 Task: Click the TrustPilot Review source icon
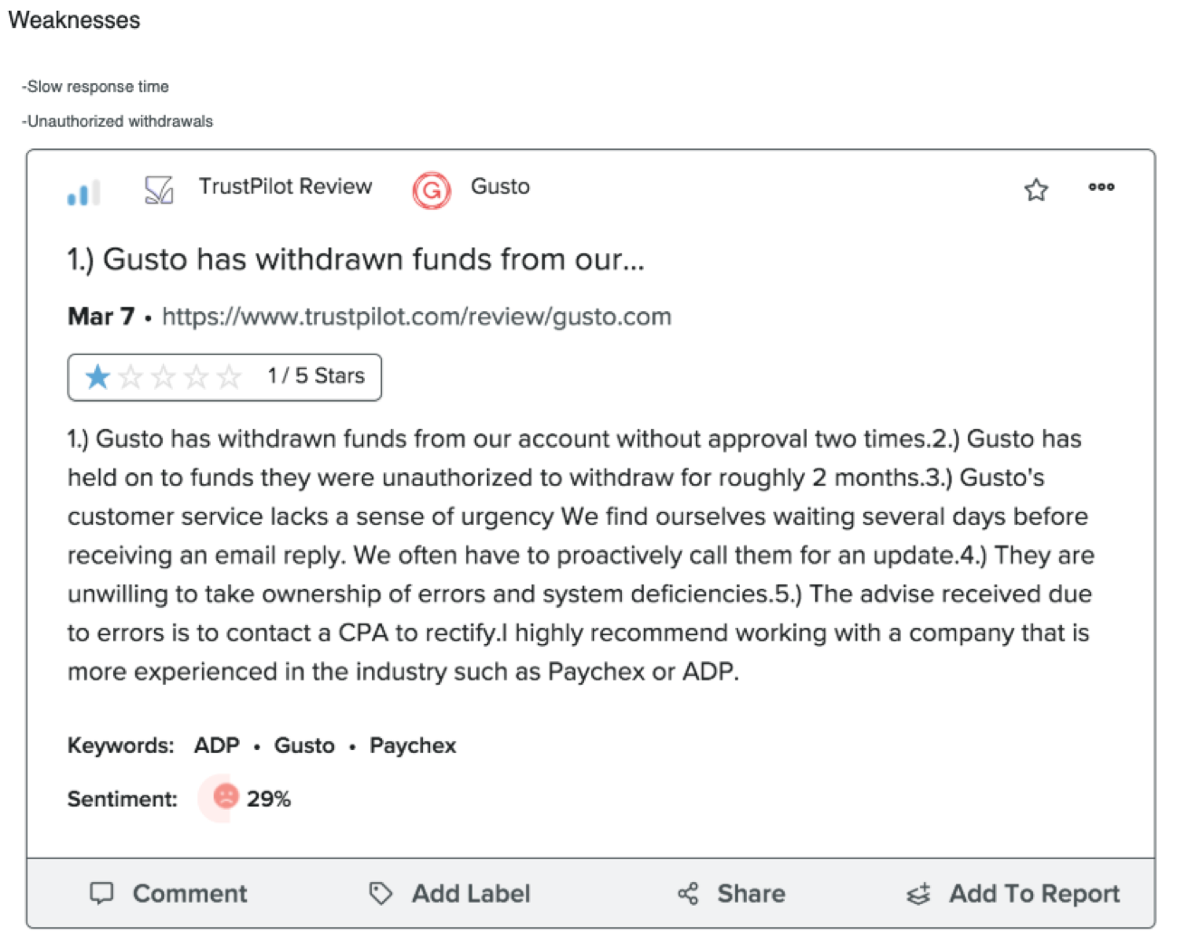pyautogui.click(x=158, y=190)
